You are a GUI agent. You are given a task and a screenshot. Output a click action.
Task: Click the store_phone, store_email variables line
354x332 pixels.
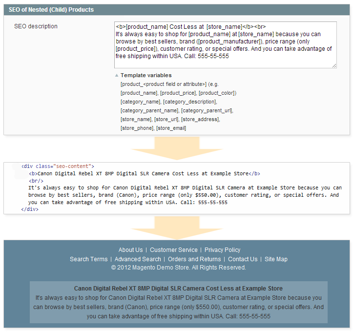pyautogui.click(x=153, y=128)
